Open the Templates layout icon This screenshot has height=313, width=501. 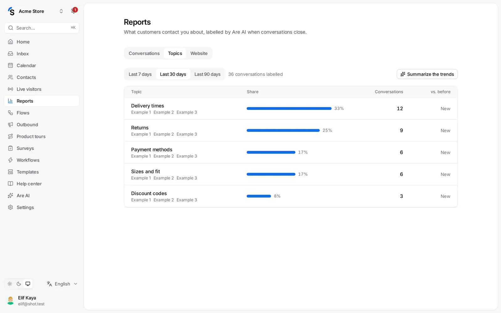click(10, 172)
